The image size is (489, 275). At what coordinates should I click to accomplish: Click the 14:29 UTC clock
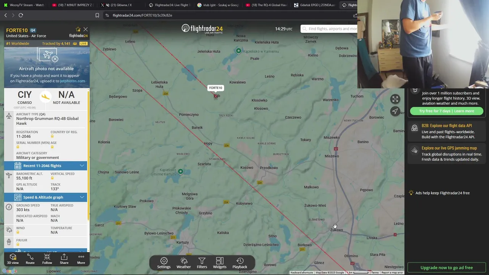[x=283, y=29]
